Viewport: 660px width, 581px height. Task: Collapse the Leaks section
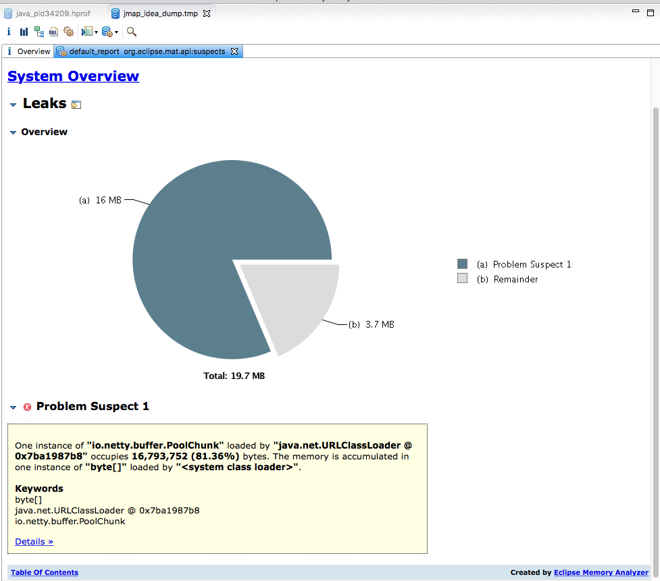tap(13, 105)
